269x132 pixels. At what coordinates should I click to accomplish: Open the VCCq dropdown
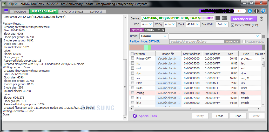click(170, 24)
